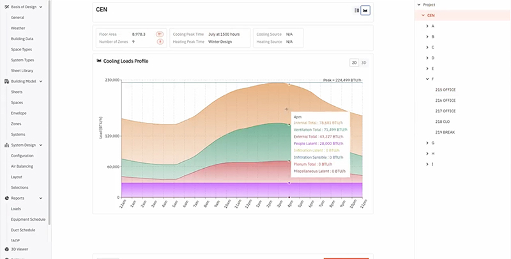Switch chart to 2D mode

point(355,63)
